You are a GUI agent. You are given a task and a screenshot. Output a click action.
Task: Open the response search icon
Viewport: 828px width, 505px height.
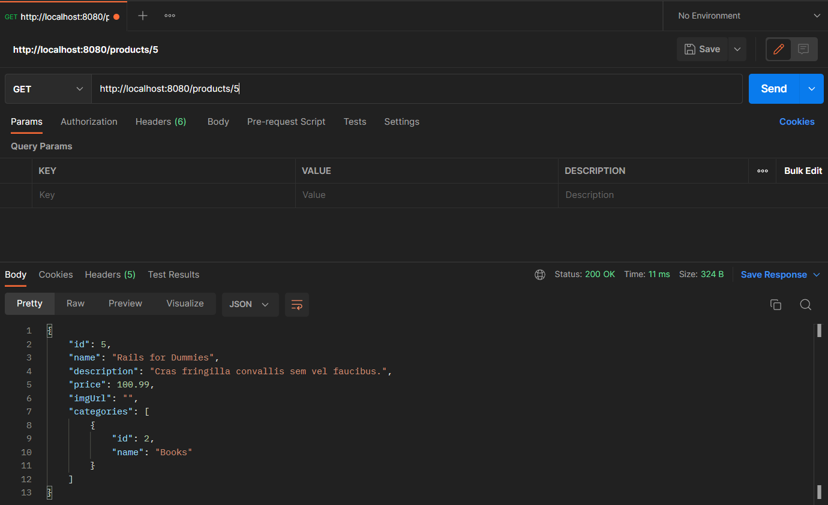(806, 305)
